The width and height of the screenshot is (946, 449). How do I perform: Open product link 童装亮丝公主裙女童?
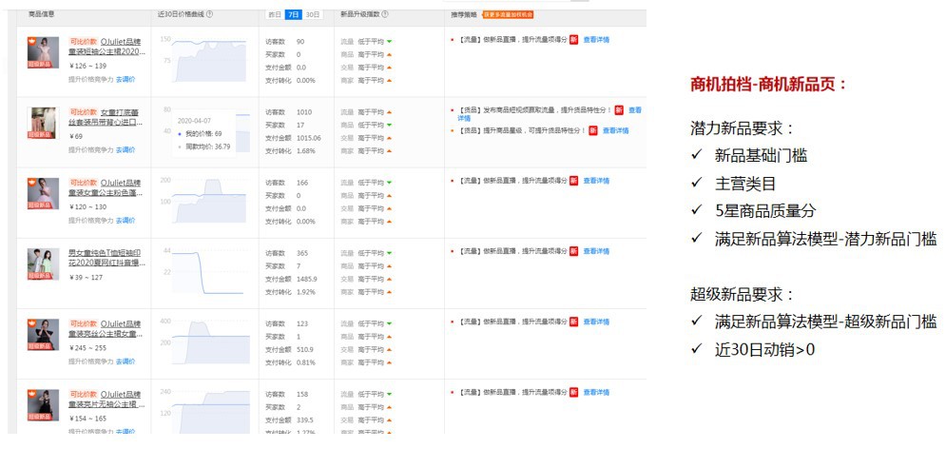[x=106, y=329]
